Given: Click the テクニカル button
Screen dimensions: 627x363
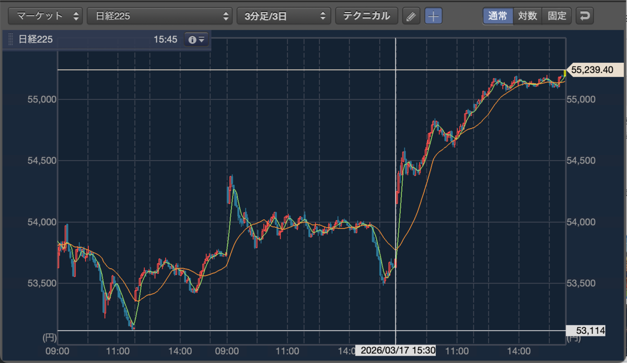Looking at the screenshot, I should [x=366, y=16].
